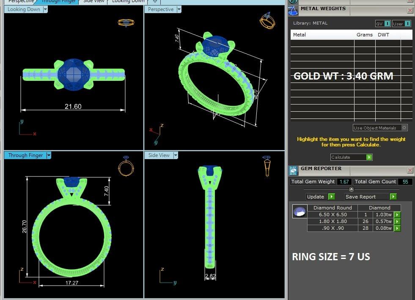
Task: Click green arrow on 0.08tw diamond row
Action: pyautogui.click(x=397, y=228)
